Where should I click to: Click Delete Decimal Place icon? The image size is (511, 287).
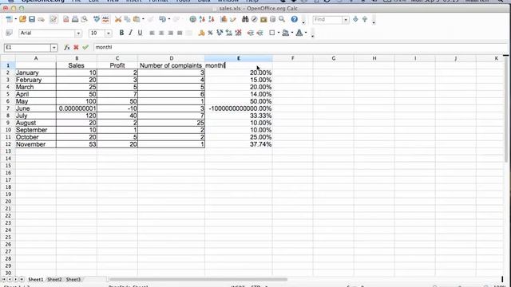[238, 33]
